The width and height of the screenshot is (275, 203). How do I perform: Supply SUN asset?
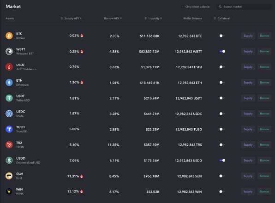(248, 176)
